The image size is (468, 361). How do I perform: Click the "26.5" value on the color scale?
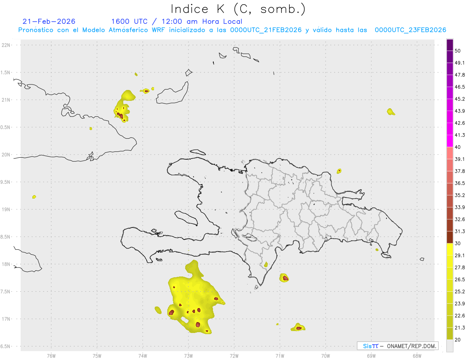pyautogui.click(x=460, y=280)
